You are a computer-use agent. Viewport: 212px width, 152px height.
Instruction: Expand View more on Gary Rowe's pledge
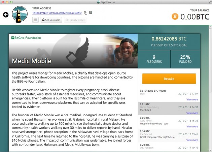coord(192,126)
